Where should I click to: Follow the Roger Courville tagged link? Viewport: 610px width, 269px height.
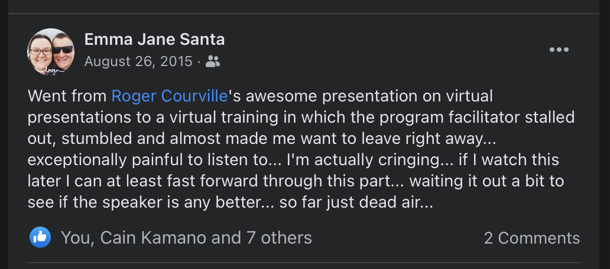click(170, 96)
